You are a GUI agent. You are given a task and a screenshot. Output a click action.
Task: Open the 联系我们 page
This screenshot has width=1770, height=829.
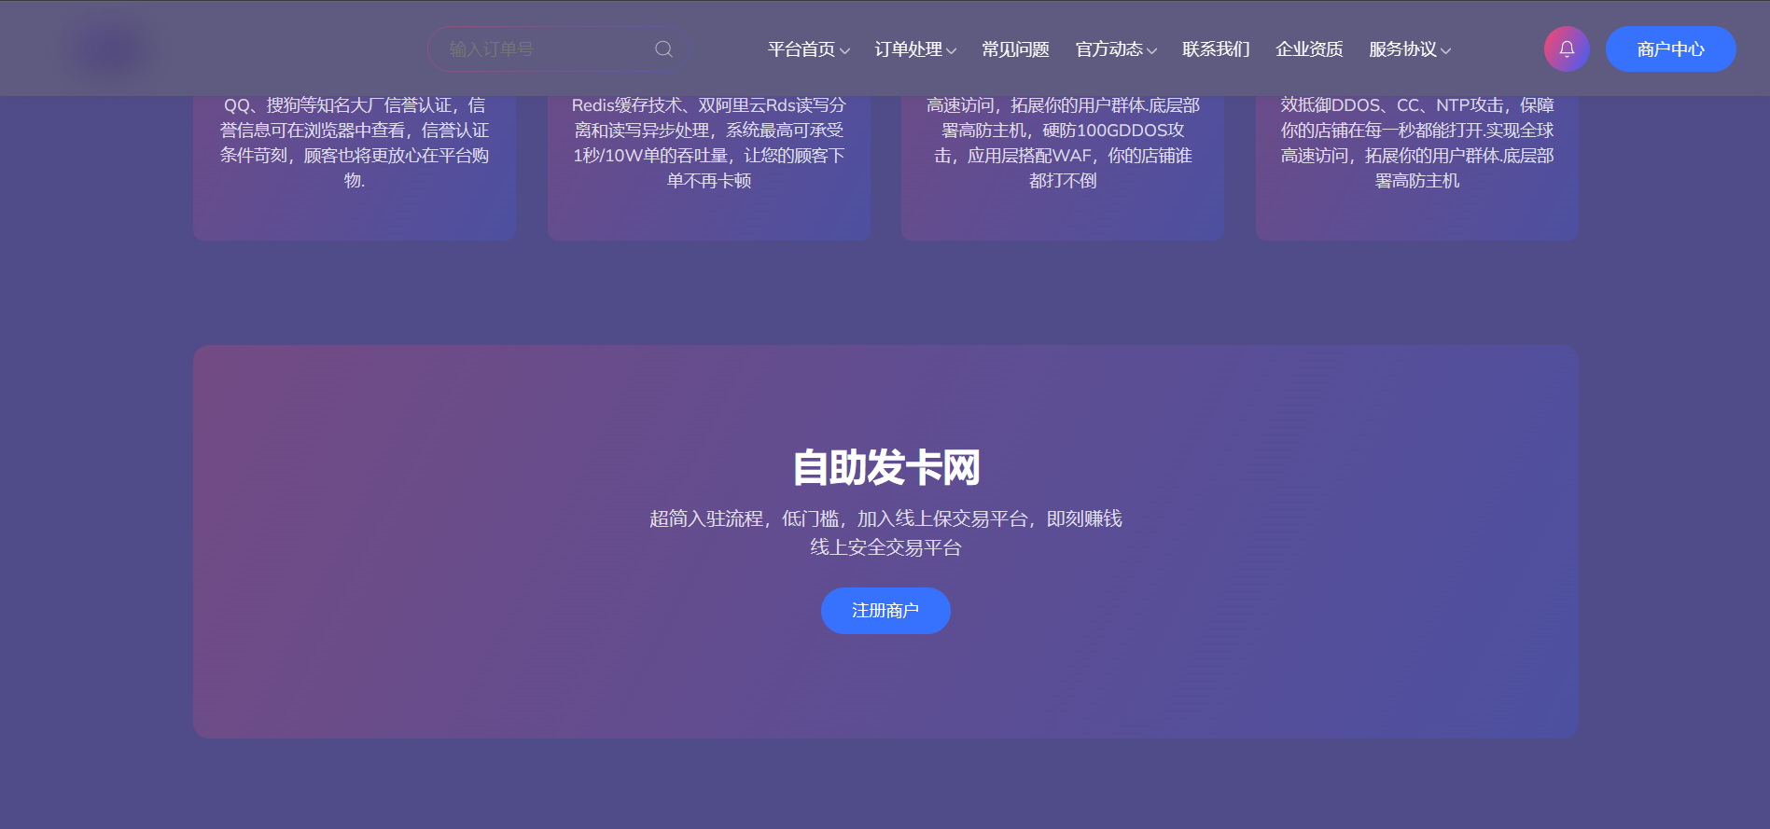[1216, 49]
